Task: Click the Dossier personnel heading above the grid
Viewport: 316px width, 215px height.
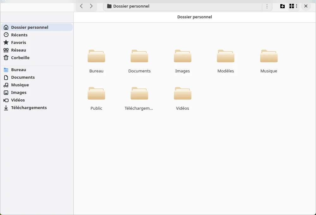Action: click(x=194, y=17)
